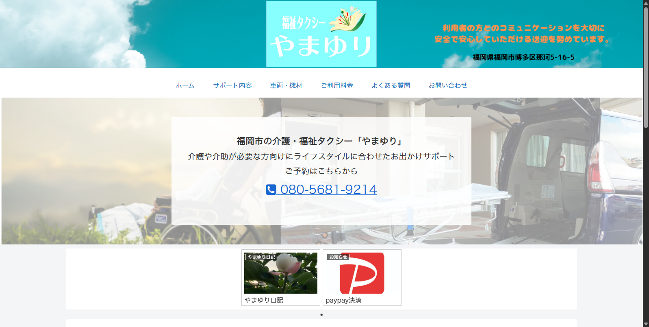Click the やまゆり logo image
649x327 pixels.
pyautogui.click(x=321, y=34)
